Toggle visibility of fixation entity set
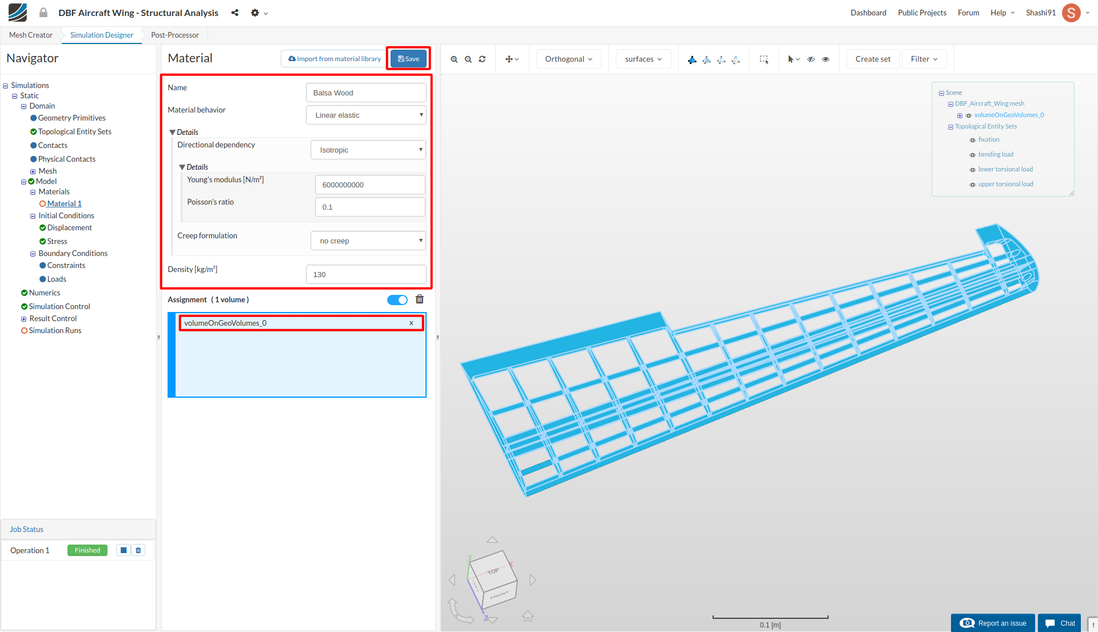 [x=972, y=140]
